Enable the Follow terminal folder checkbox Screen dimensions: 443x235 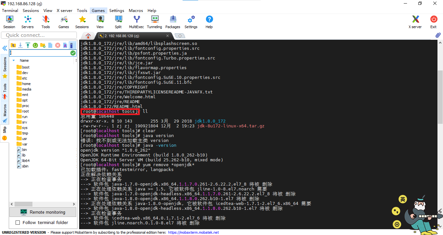tap(18, 222)
